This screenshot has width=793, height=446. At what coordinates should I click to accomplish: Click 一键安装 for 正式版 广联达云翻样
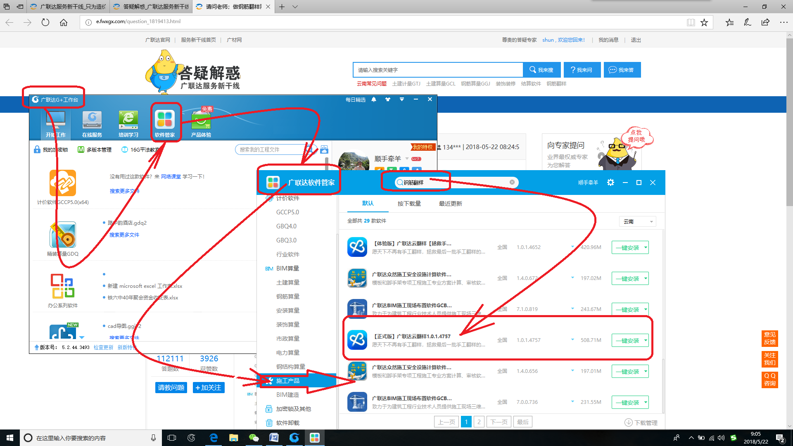627,340
